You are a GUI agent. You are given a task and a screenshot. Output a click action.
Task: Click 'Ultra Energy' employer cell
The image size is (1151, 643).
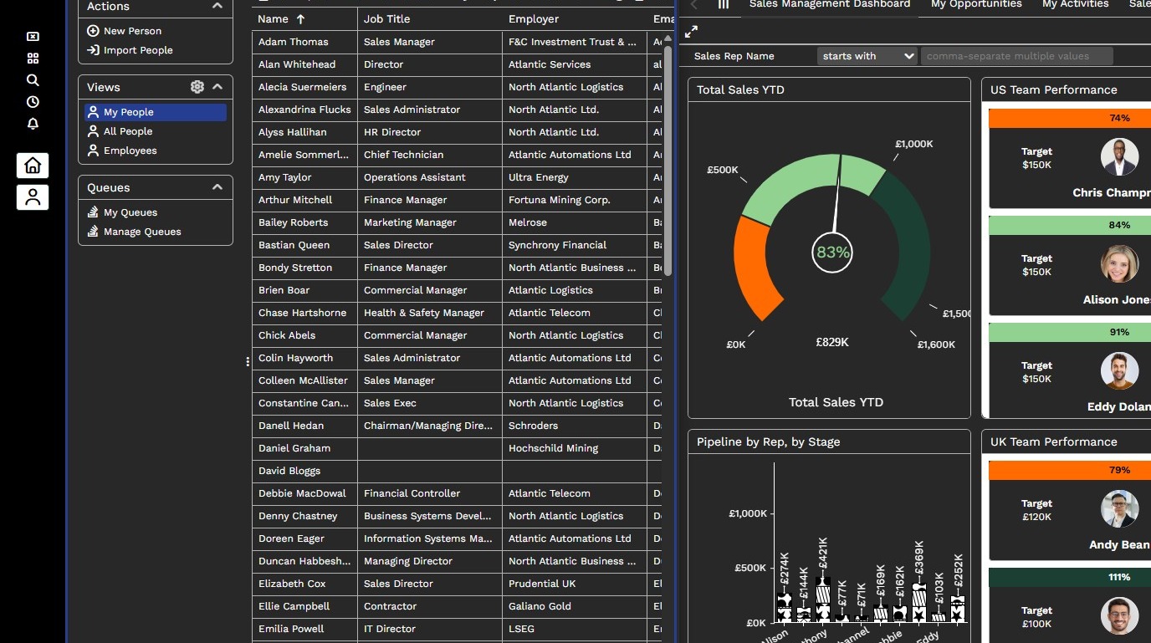pos(575,177)
